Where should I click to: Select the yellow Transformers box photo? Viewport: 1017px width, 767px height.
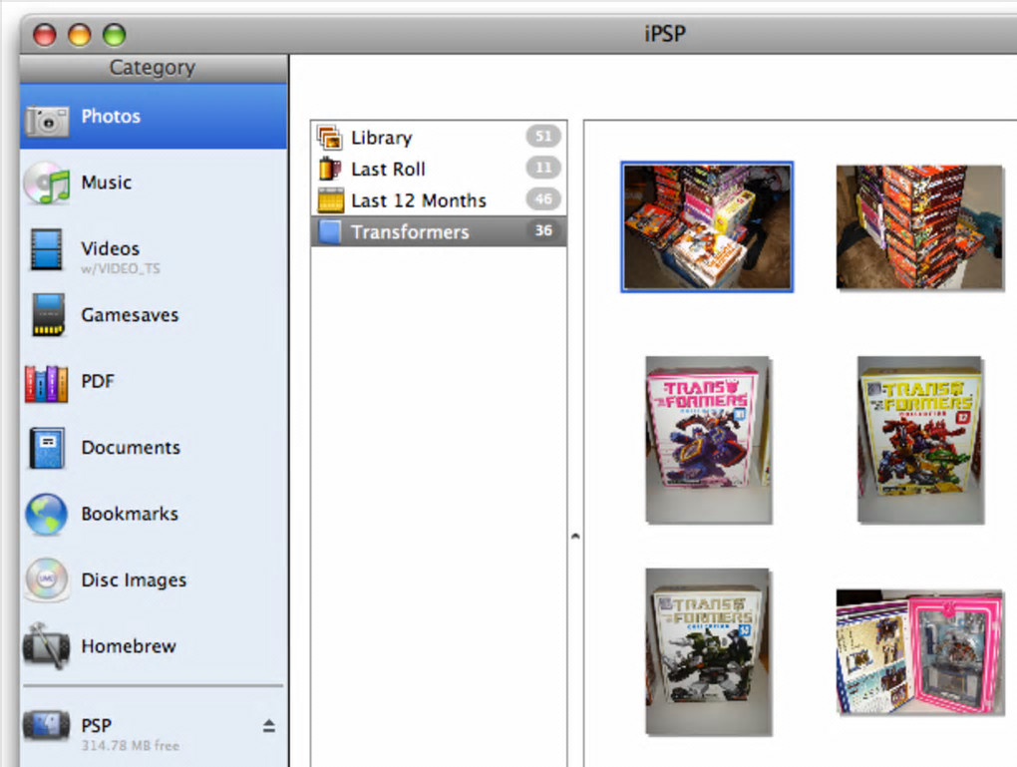920,439
